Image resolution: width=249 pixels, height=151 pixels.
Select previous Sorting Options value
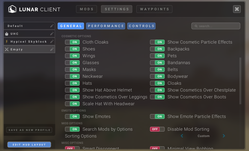click(182, 136)
